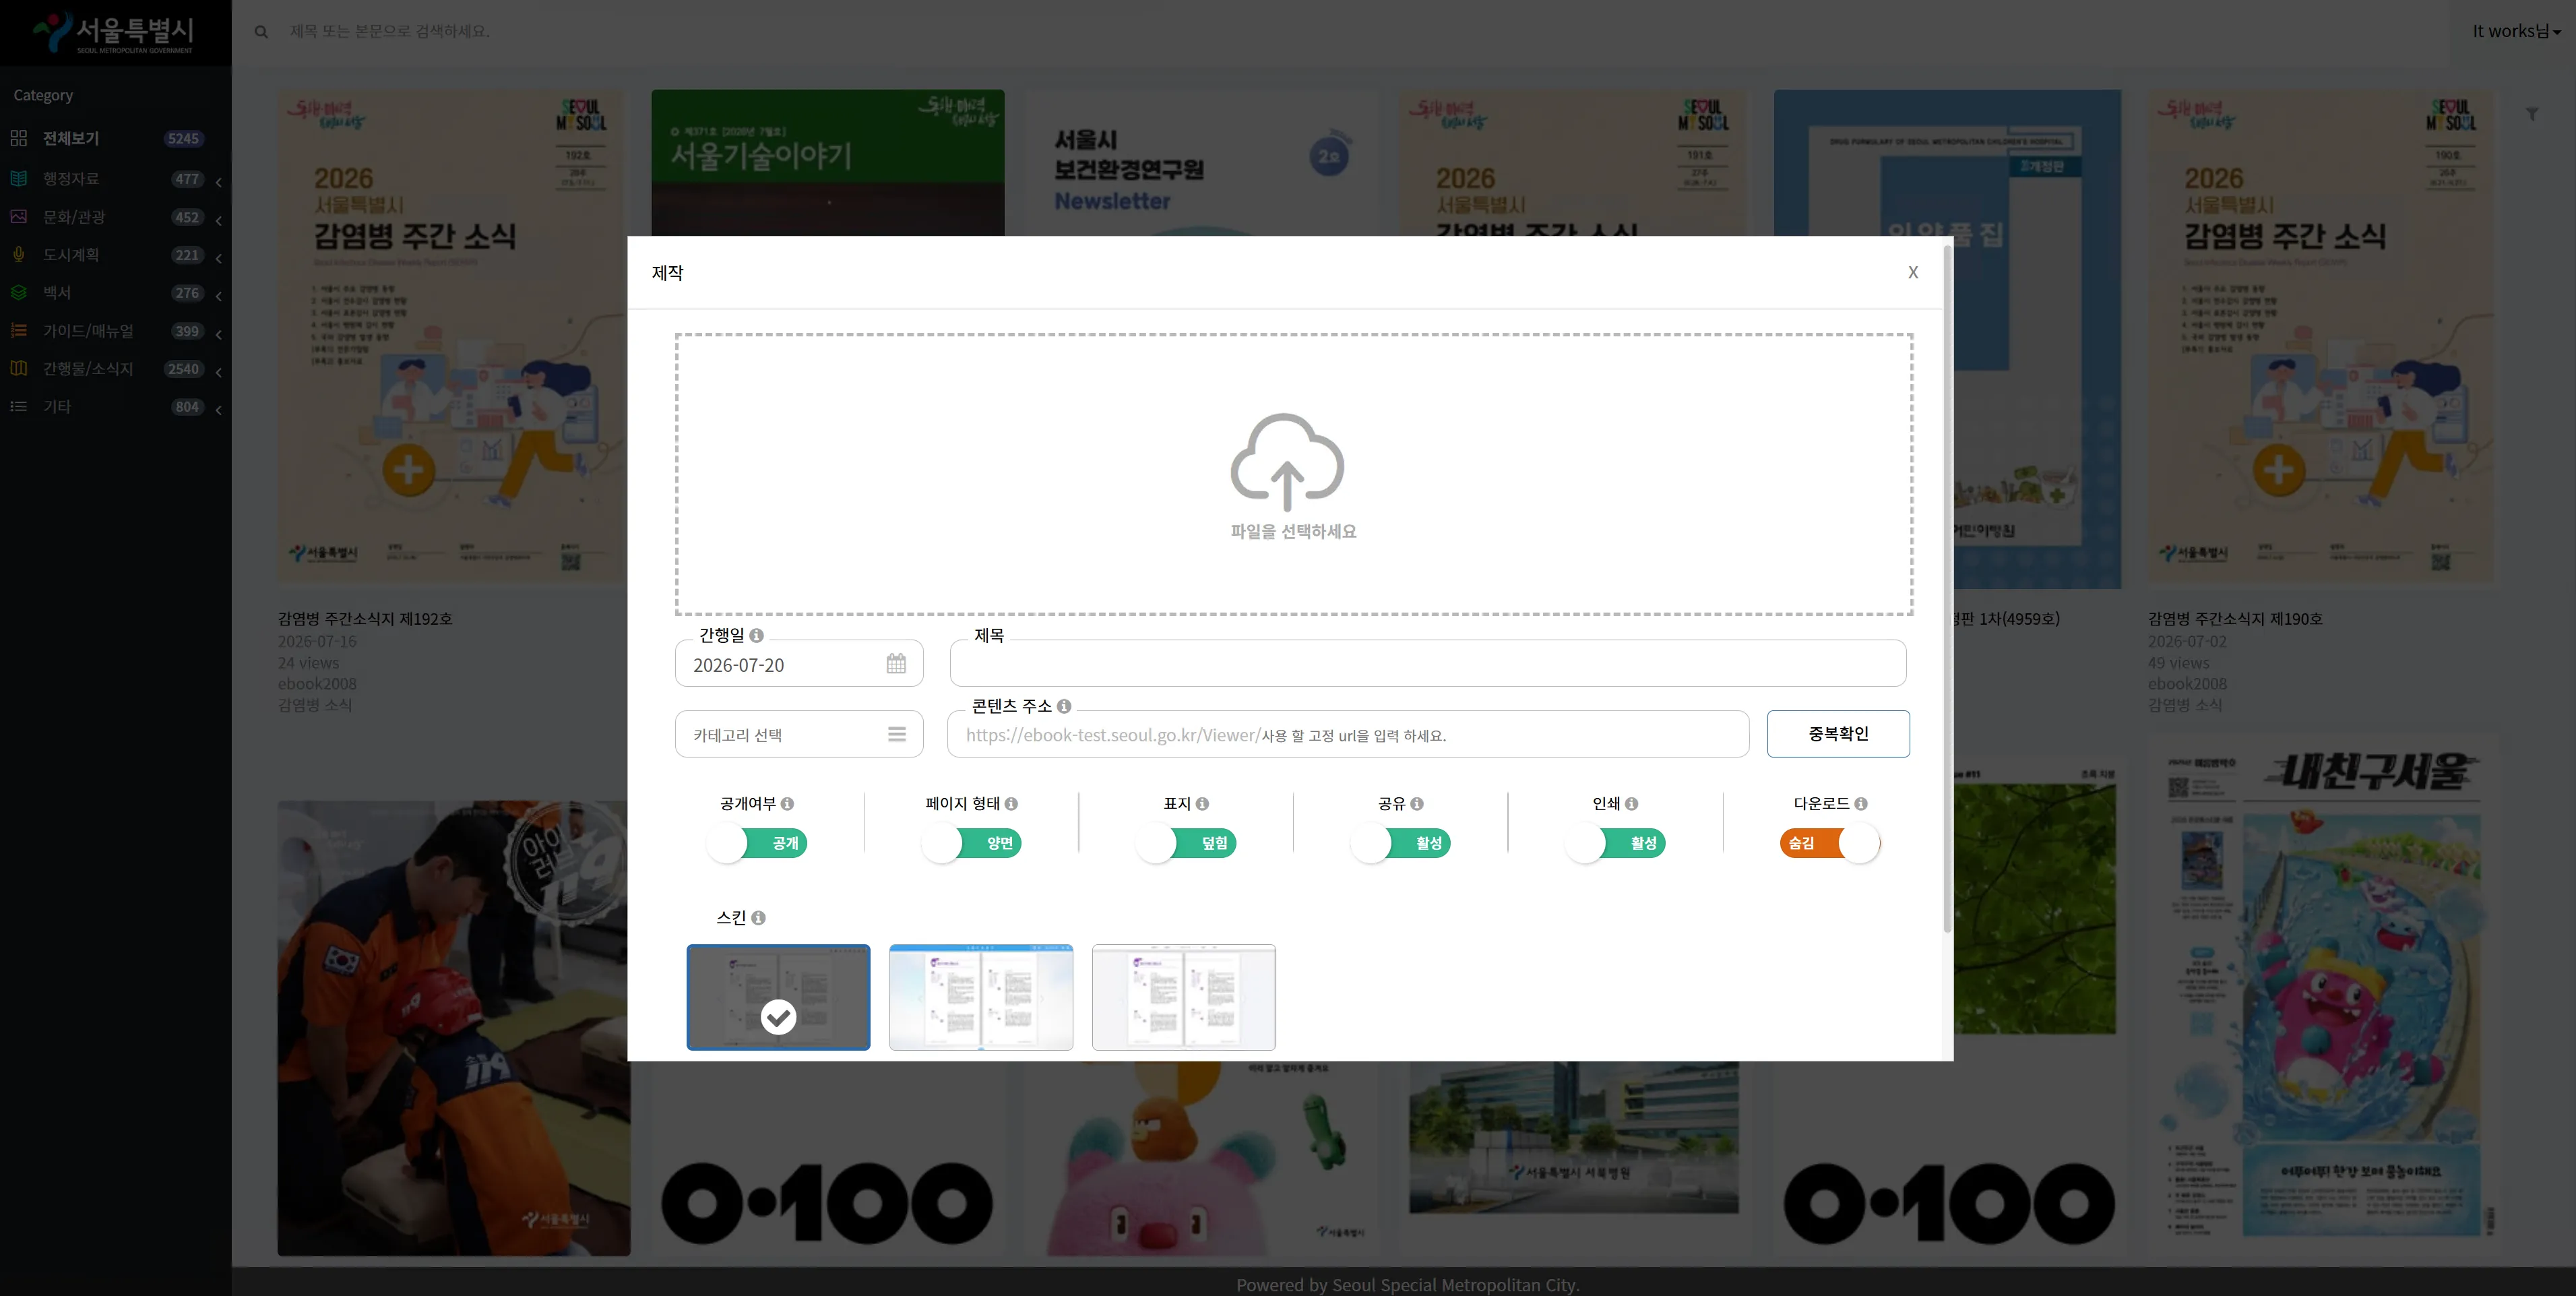The height and width of the screenshot is (1296, 2576).
Task: Click the search magnifier icon
Action: [261, 32]
